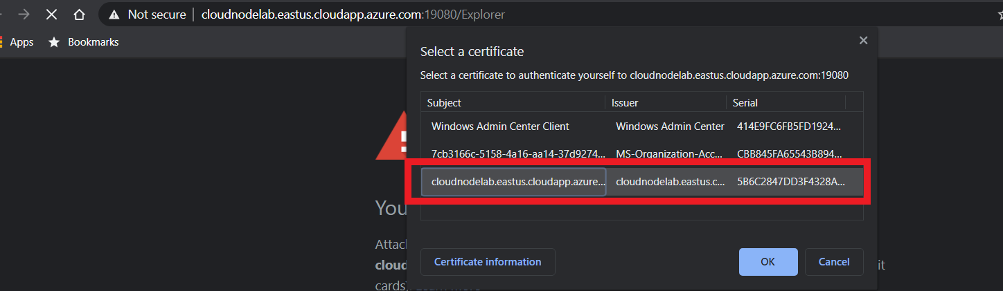The height and width of the screenshot is (291, 1003).
Task: Open the Apps shortcut in bookmarks bar
Action: [17, 42]
